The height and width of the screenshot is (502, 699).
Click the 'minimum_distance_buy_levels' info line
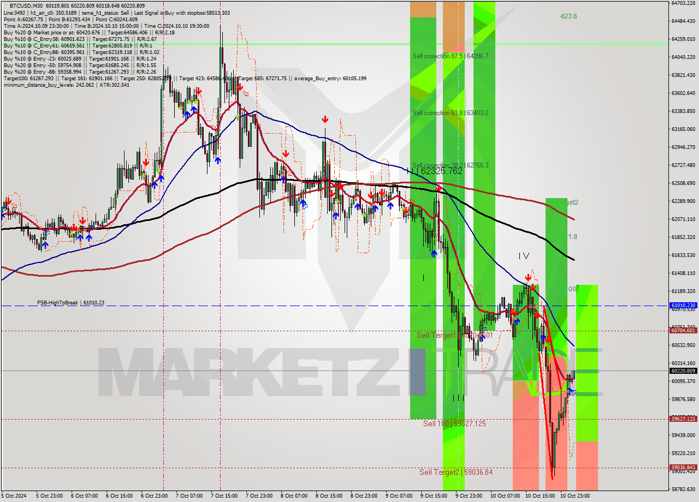click(x=67, y=85)
